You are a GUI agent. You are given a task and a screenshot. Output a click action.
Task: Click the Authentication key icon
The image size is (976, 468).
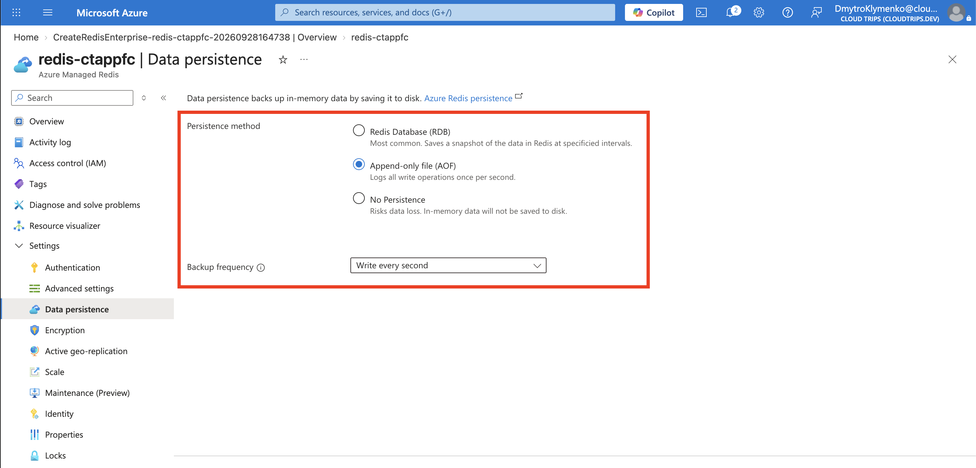[x=34, y=268]
